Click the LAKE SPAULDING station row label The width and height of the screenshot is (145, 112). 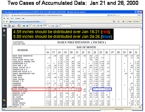point(20,89)
